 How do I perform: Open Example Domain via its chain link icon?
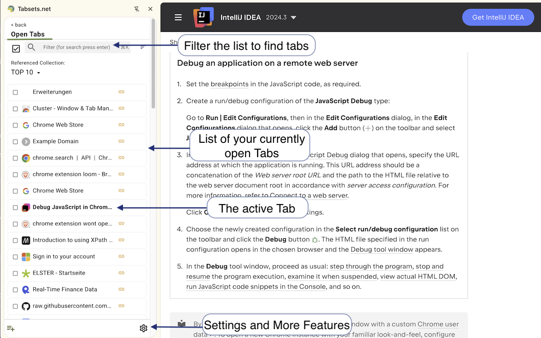pos(121,142)
